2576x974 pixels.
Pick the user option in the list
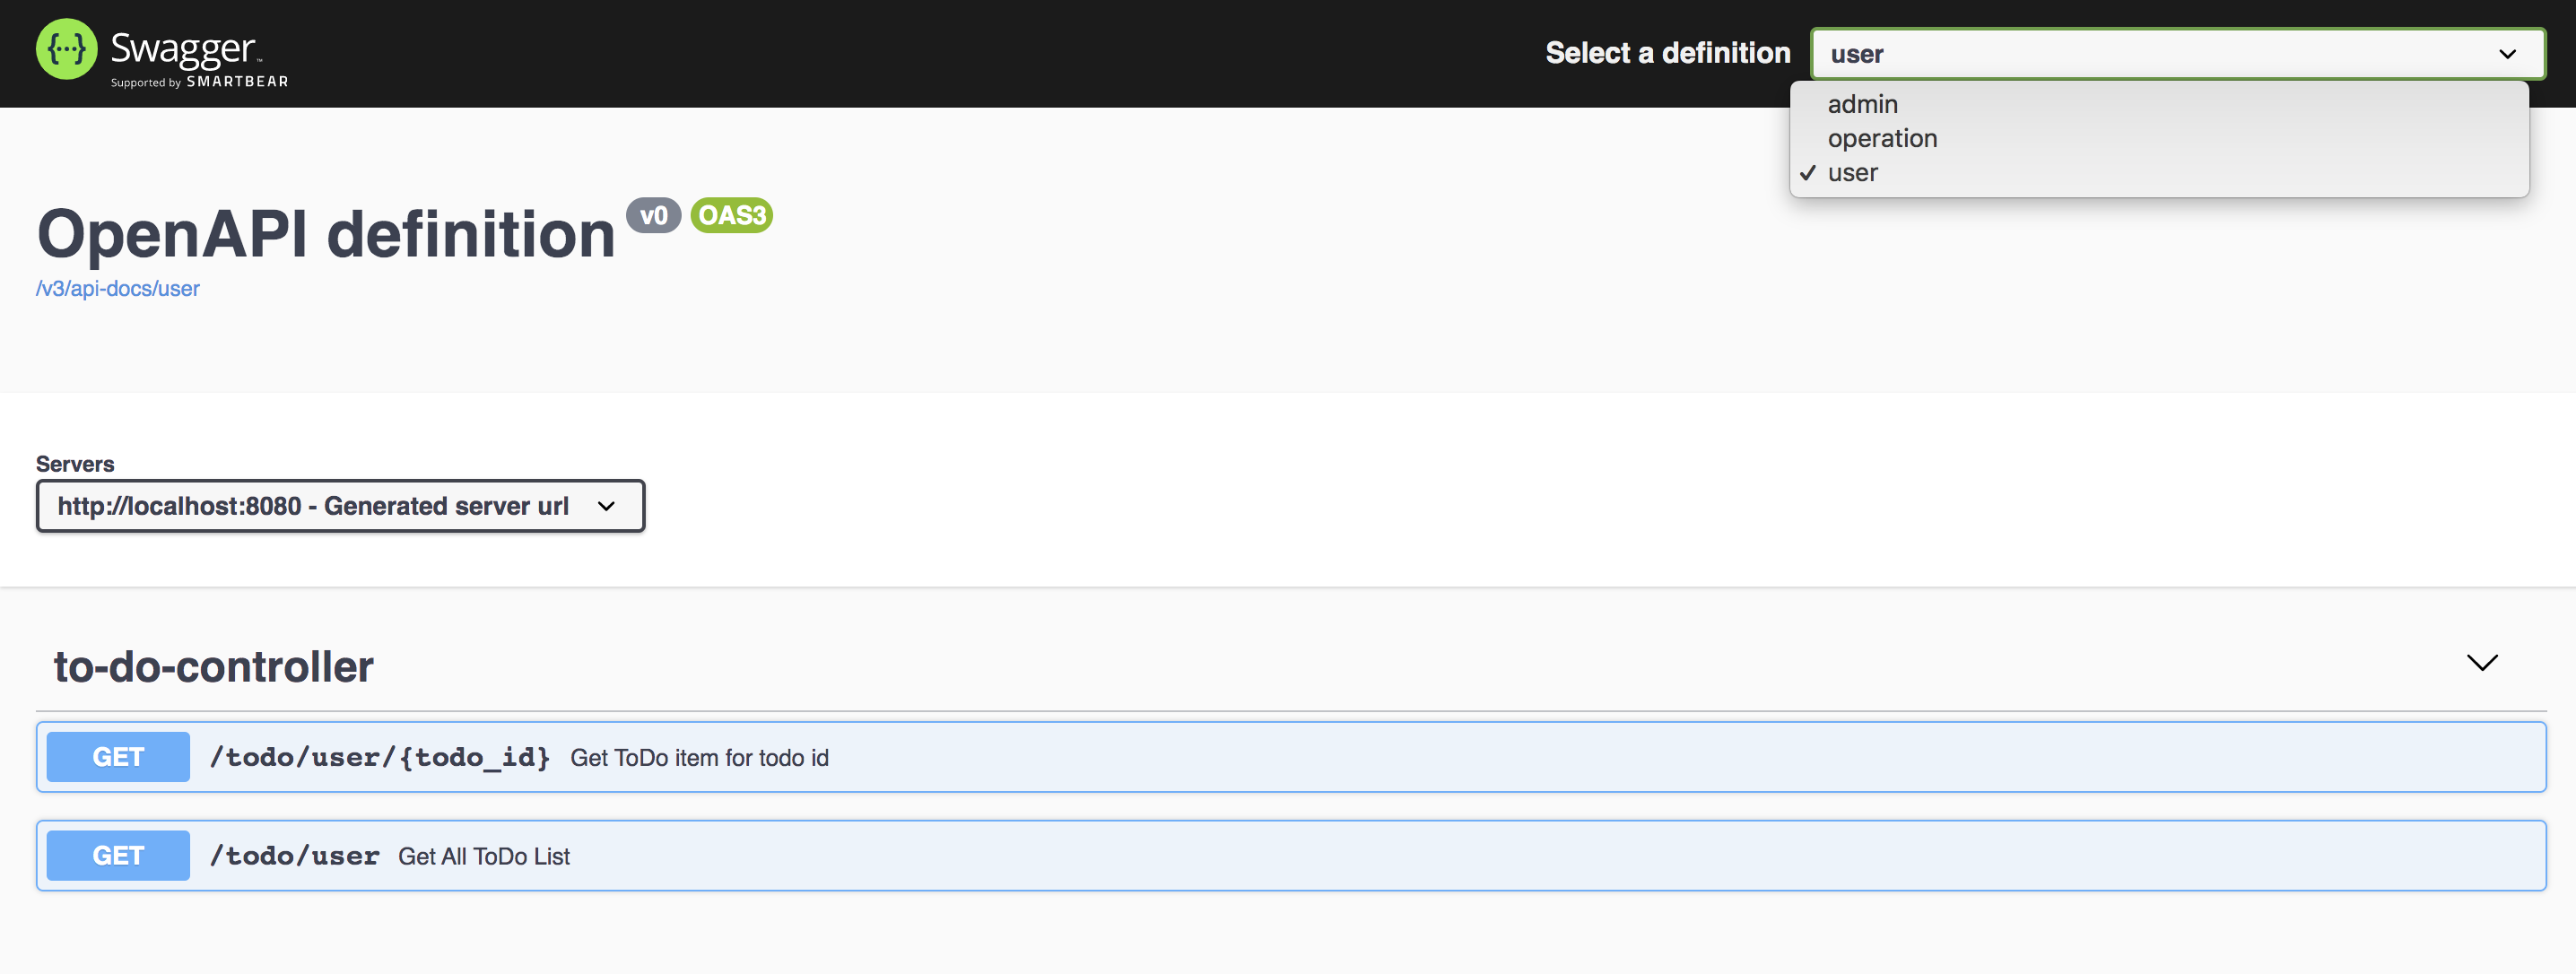pos(1853,173)
